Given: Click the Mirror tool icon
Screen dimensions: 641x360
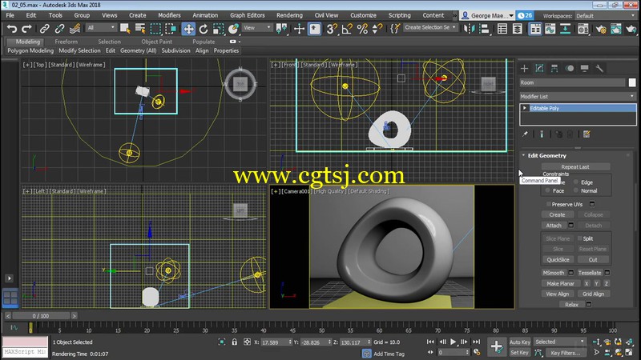Looking at the screenshot, I should point(469,29).
